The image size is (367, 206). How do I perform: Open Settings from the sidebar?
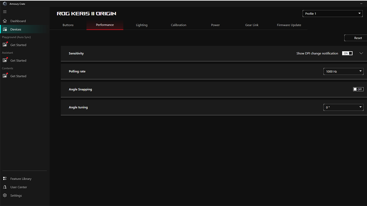coord(16,195)
